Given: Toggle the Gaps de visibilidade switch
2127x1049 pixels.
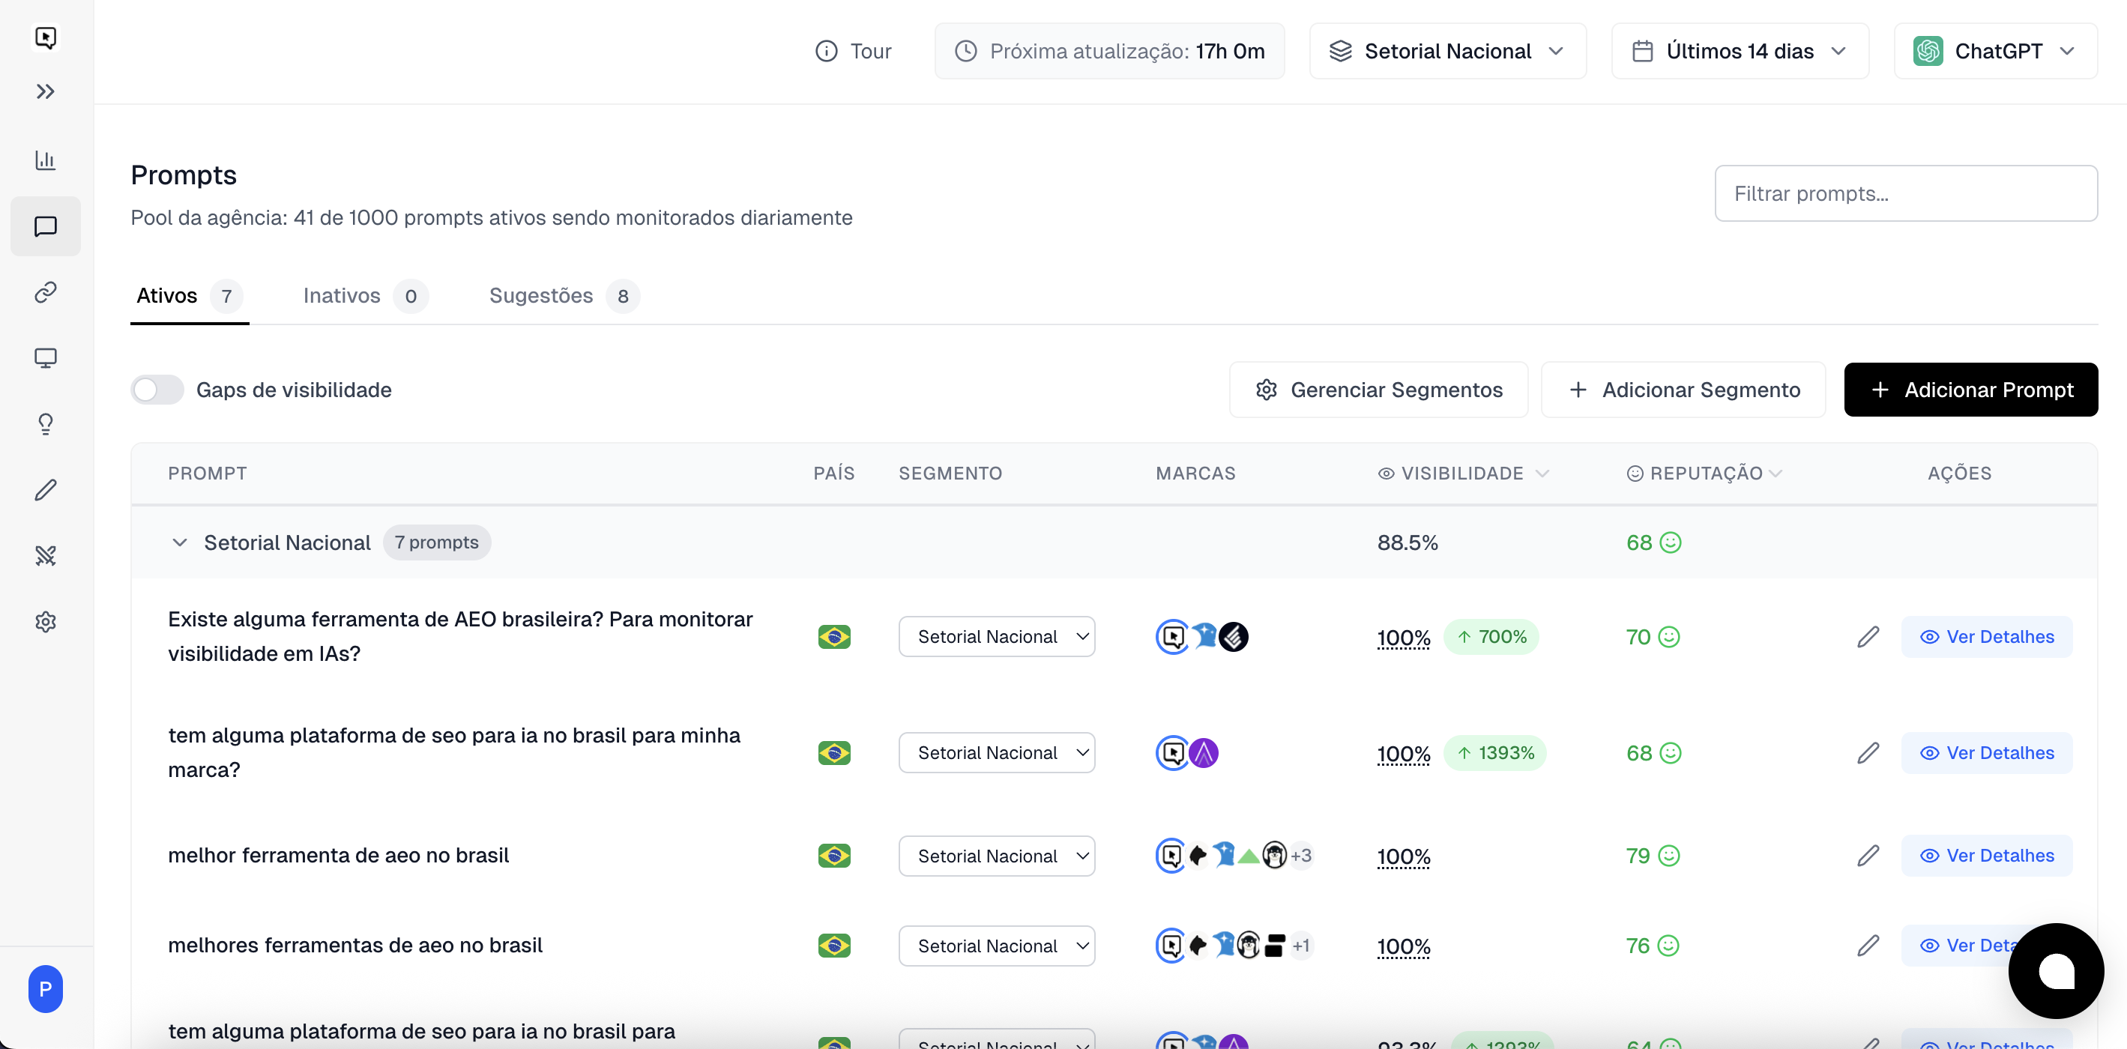Looking at the screenshot, I should [x=157, y=390].
